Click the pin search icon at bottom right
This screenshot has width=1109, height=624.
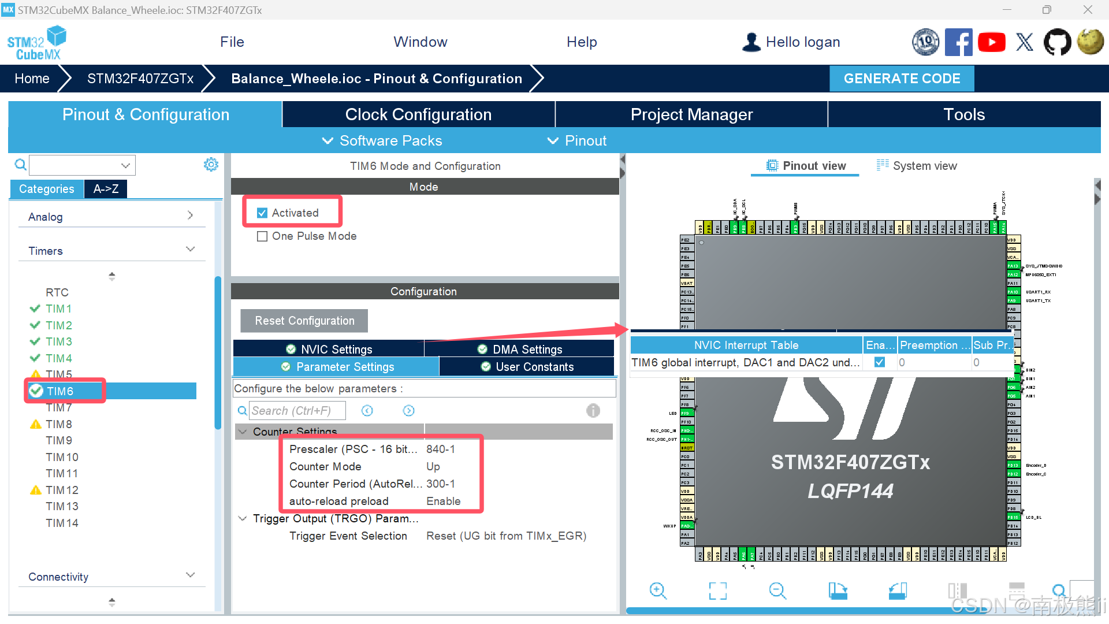coord(1059,590)
